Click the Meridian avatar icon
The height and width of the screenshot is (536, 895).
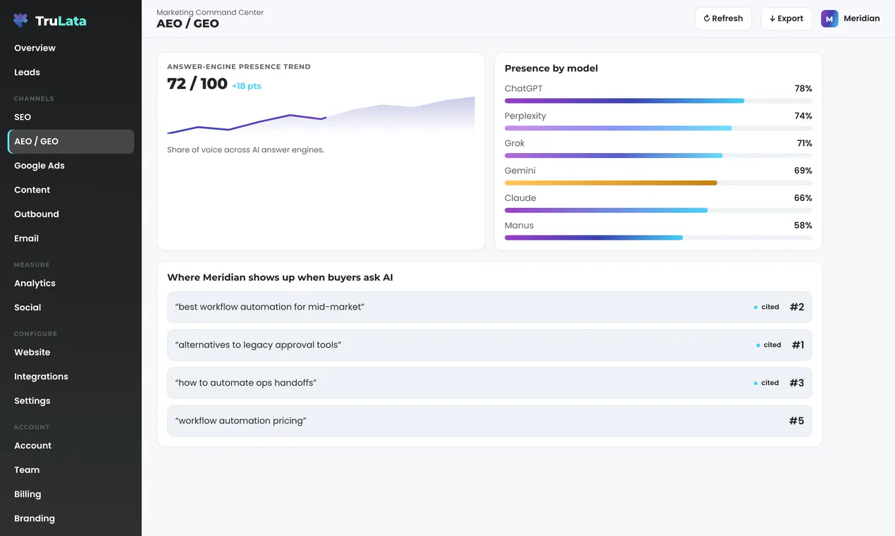[x=829, y=18]
